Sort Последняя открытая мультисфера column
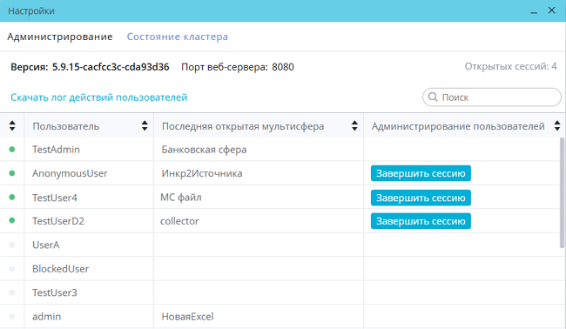Screen dimensions: 566x329 click(x=354, y=125)
